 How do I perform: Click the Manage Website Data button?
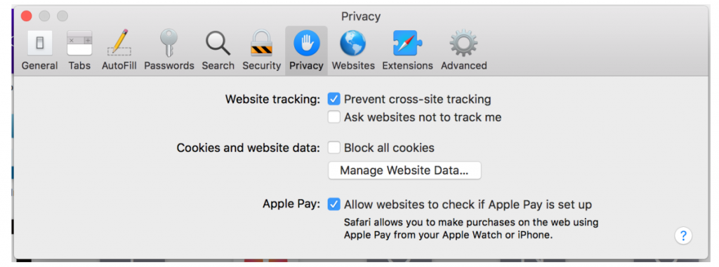click(x=404, y=170)
